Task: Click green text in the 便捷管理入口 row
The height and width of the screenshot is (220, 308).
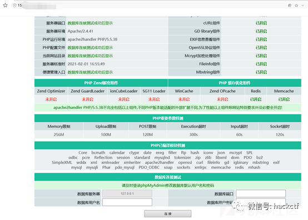Action: (90, 72)
